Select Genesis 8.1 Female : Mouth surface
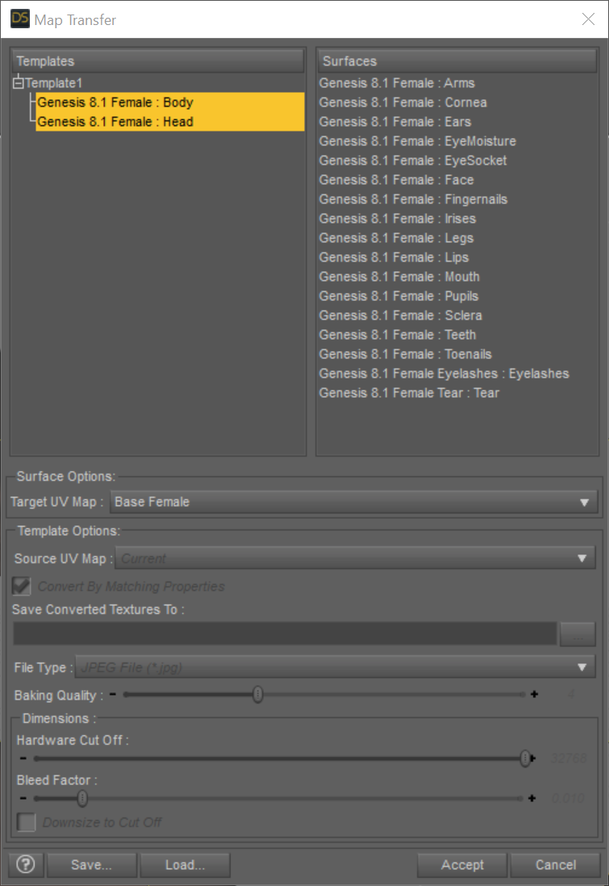This screenshot has width=609, height=886. click(399, 276)
